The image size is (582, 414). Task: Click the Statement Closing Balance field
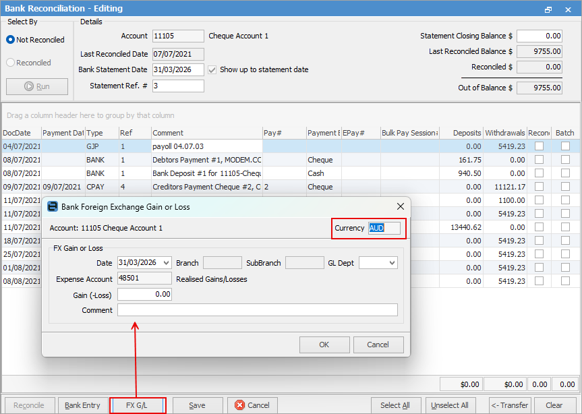click(540, 36)
